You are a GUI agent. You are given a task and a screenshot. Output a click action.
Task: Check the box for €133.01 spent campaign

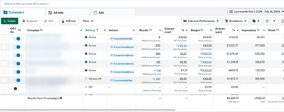tap(4, 39)
